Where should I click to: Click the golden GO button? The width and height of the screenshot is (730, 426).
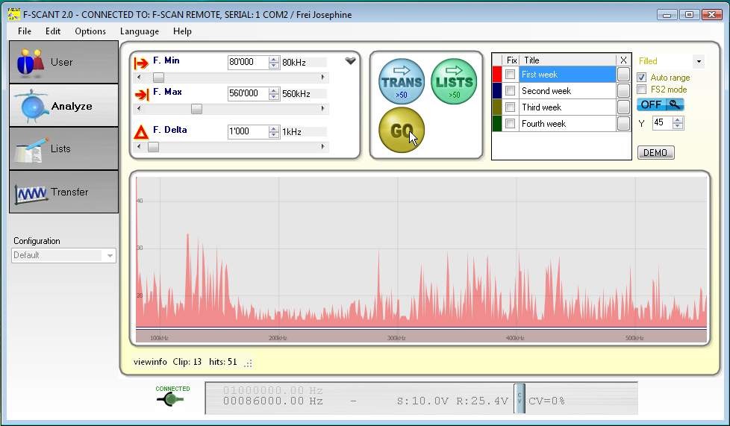(x=402, y=130)
